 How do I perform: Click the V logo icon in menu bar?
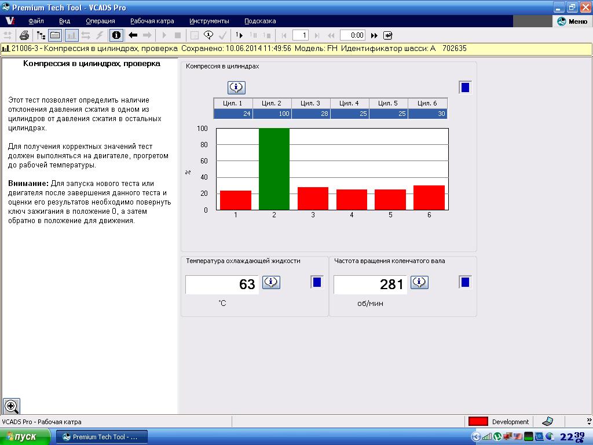click(x=10, y=21)
